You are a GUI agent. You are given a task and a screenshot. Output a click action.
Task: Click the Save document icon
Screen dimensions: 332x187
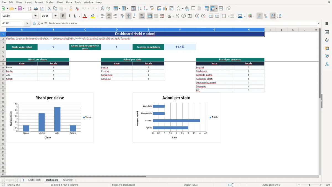[20, 9]
